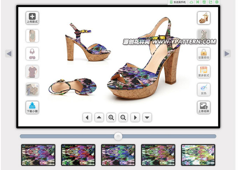238x170 pixels.
Task: Zoom in with the magnifier plus icon
Action: pyautogui.click(x=111, y=117)
